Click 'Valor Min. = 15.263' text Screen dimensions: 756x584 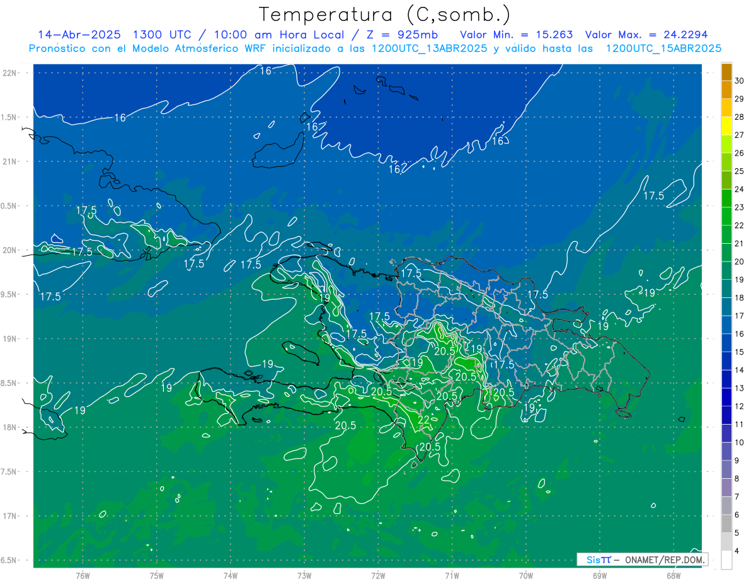516,35
